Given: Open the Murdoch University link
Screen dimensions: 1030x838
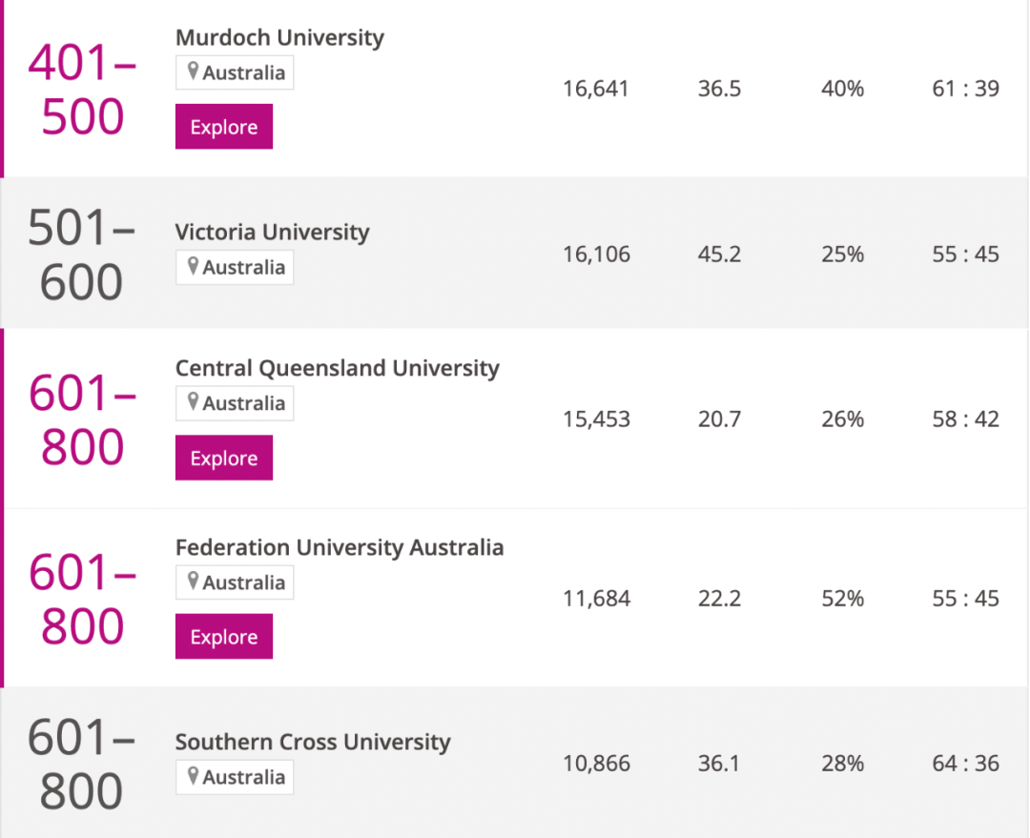Looking at the screenshot, I should click(x=279, y=38).
